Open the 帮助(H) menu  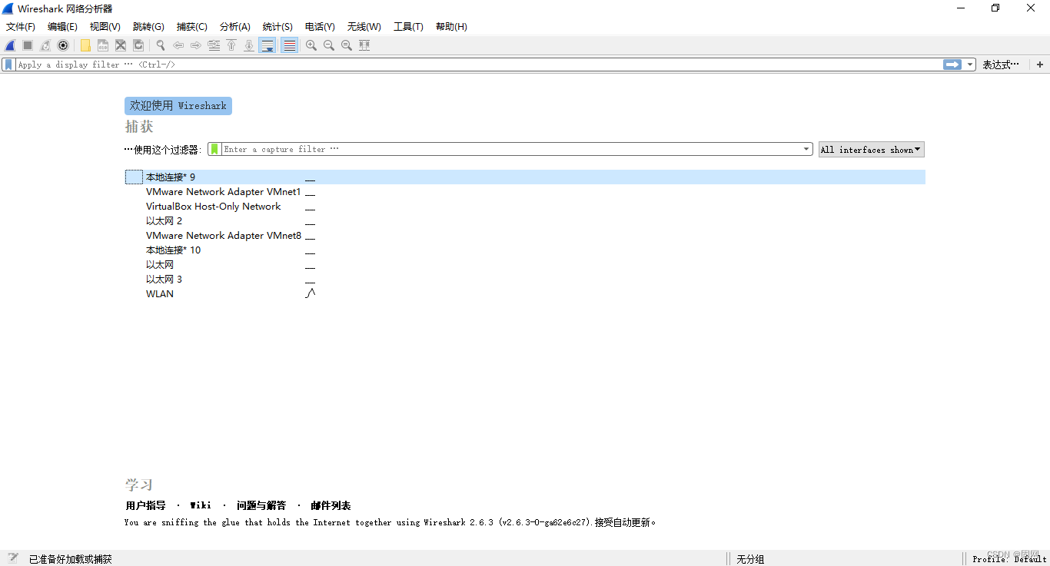(x=451, y=27)
